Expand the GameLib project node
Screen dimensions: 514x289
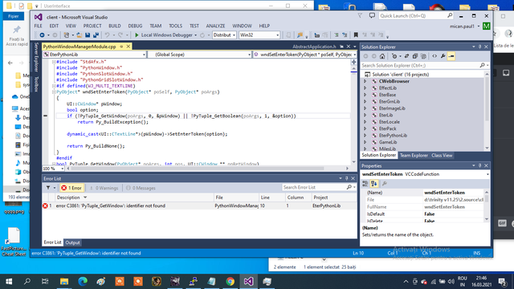(365, 142)
